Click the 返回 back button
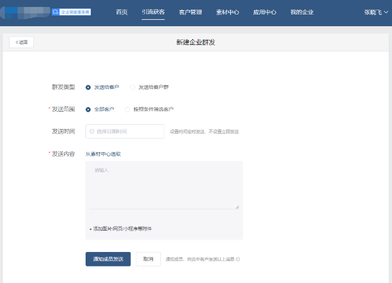This screenshot has width=392, height=283. [x=21, y=42]
